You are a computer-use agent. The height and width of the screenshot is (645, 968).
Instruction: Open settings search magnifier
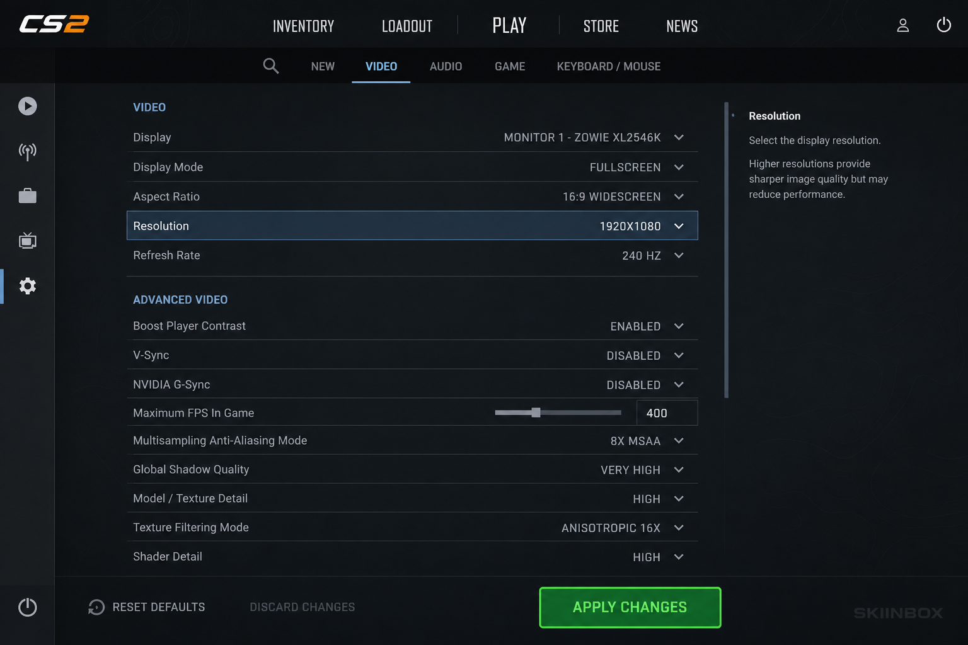click(271, 66)
